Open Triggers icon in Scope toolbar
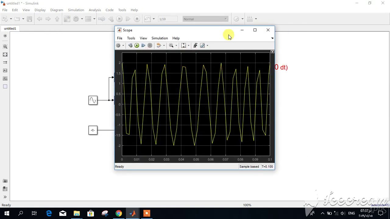Screen dimensions: 390x219 pos(195,45)
